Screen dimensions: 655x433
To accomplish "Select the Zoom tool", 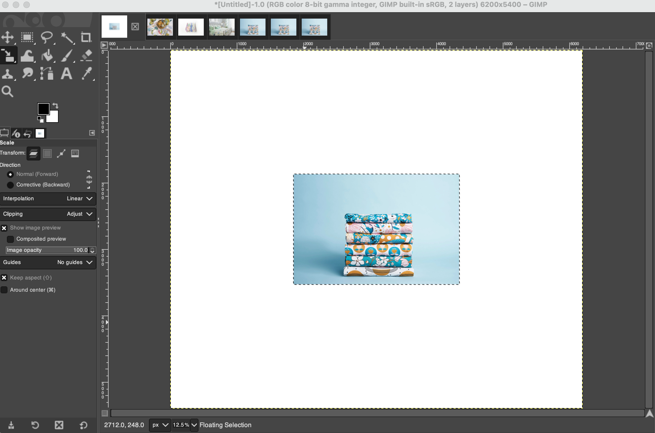I will coord(7,91).
